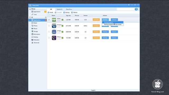
Task: Click Browse in the Al Rajhi row
Action: coord(114,32)
